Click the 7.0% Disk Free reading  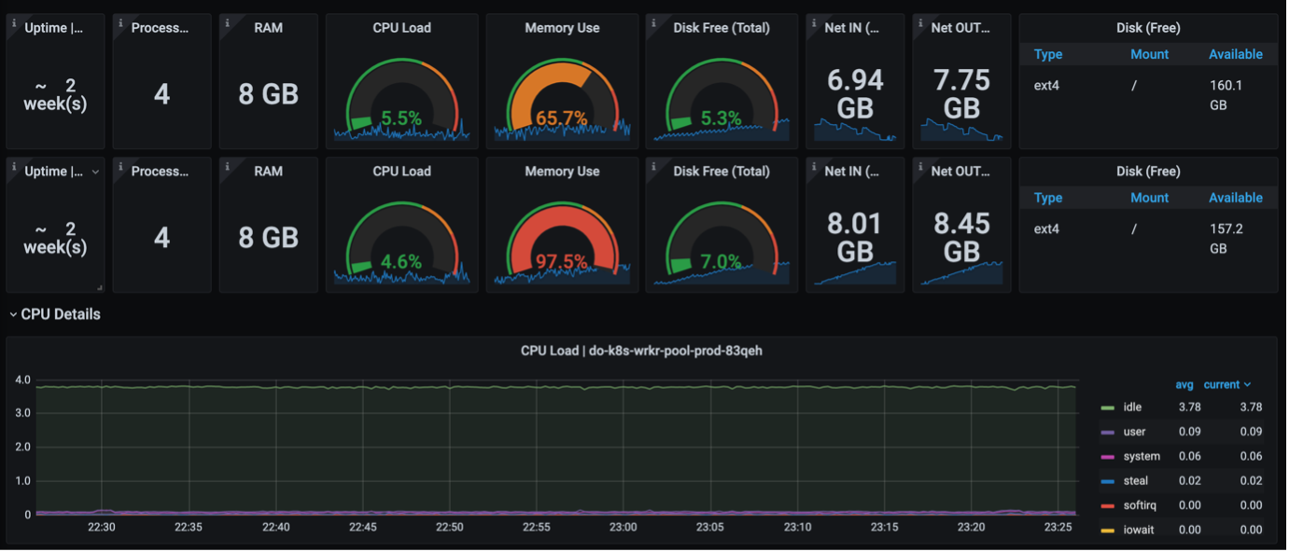[x=722, y=262]
